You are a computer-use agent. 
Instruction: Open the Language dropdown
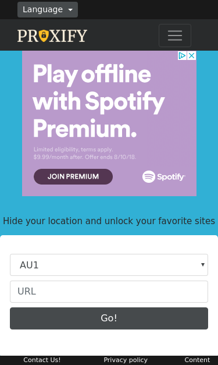(48, 9)
